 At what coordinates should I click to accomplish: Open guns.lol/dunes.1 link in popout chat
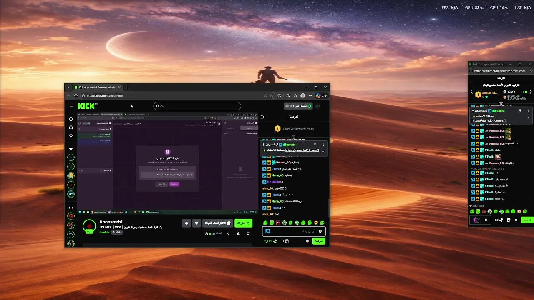[x=489, y=120]
